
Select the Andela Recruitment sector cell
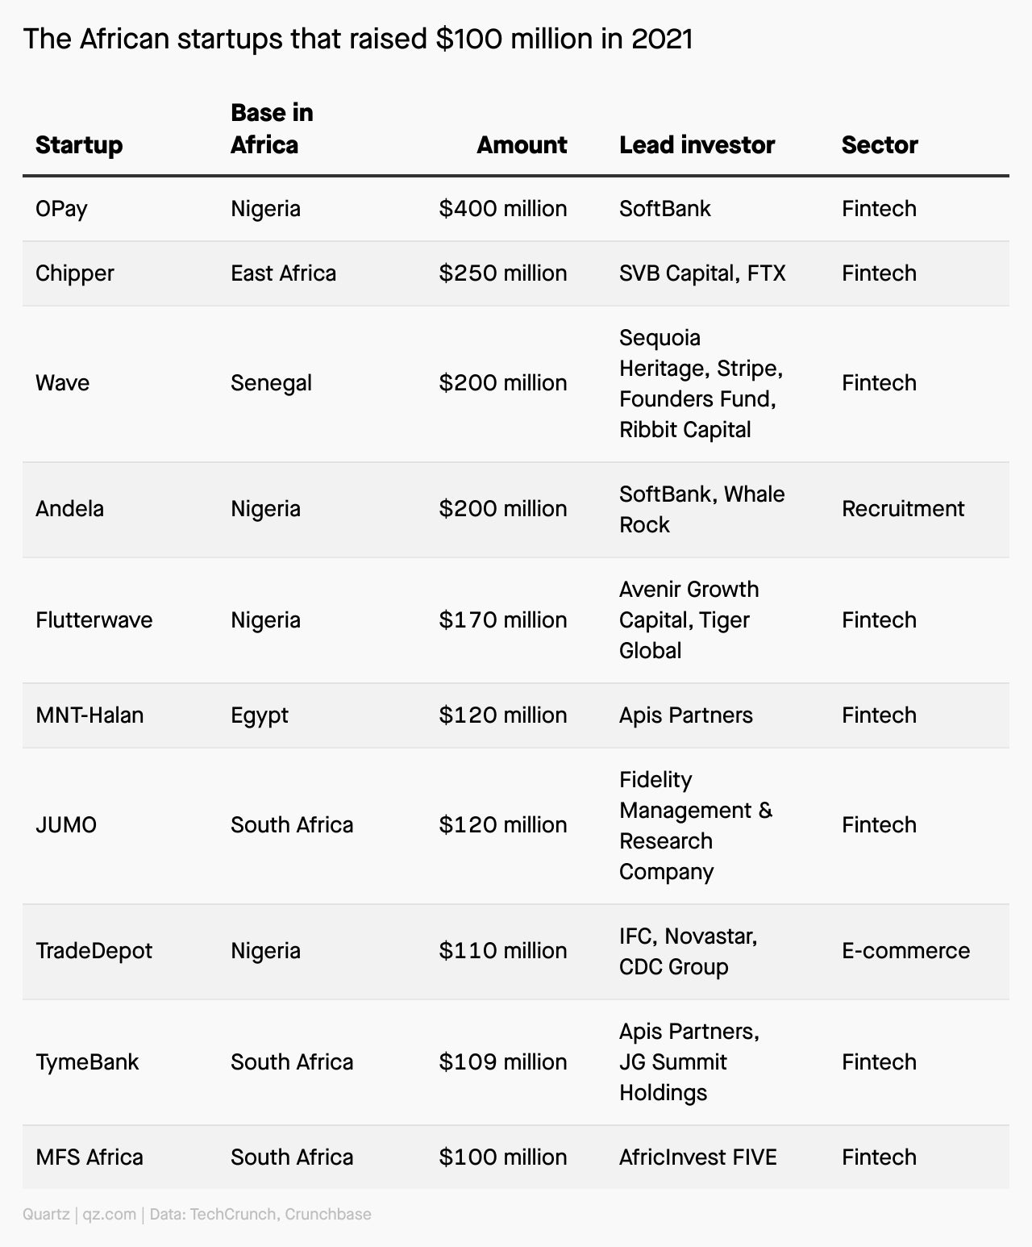(x=903, y=509)
